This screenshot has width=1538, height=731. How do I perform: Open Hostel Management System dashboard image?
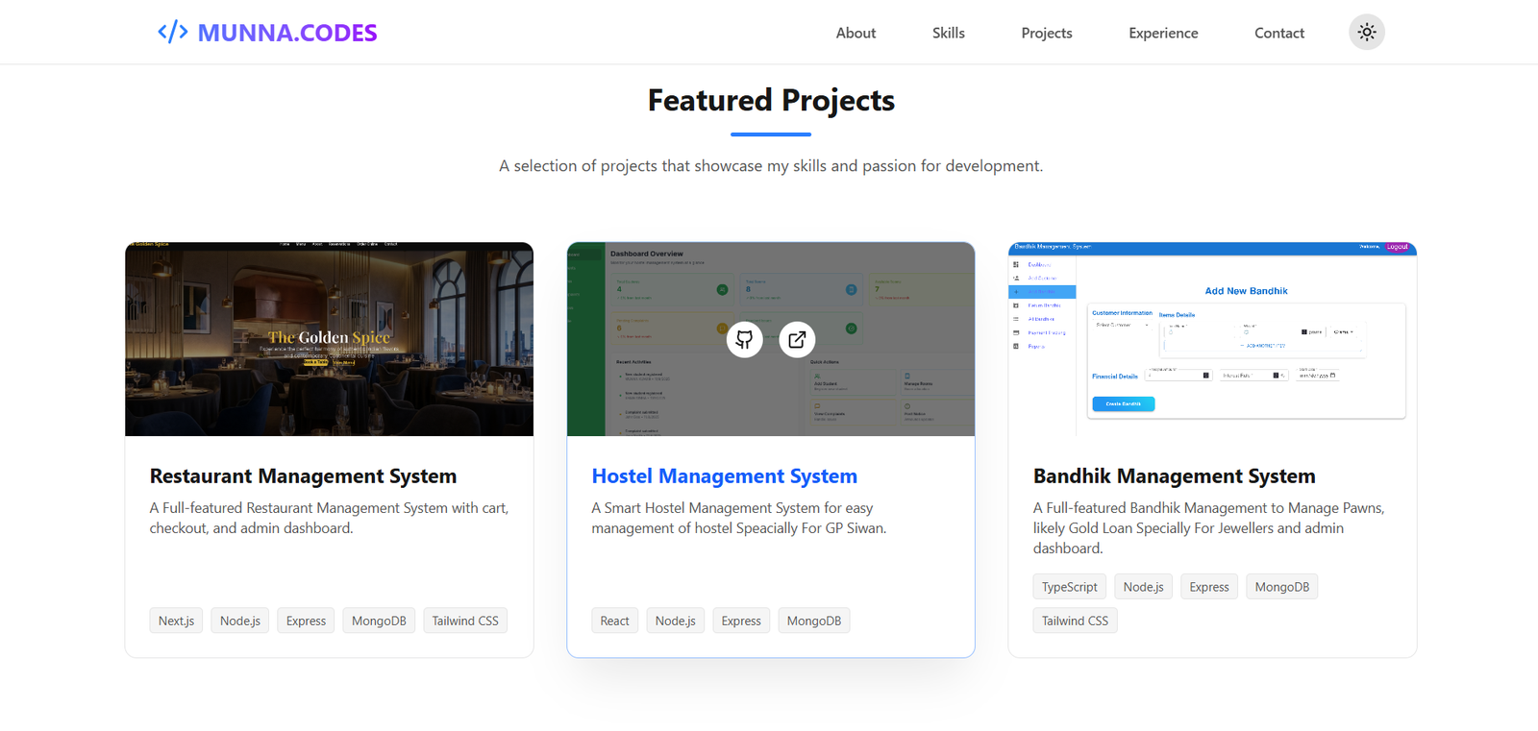[771, 339]
